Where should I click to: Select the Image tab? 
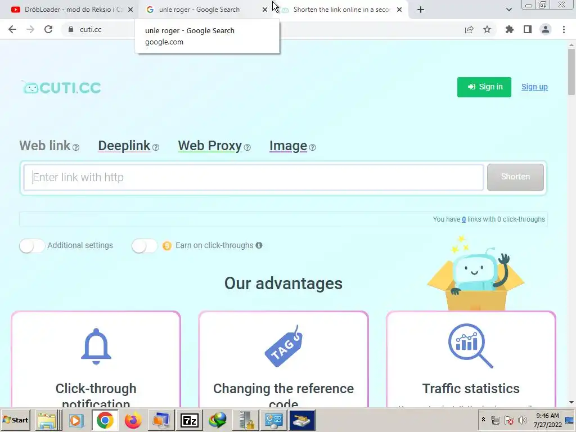point(289,146)
